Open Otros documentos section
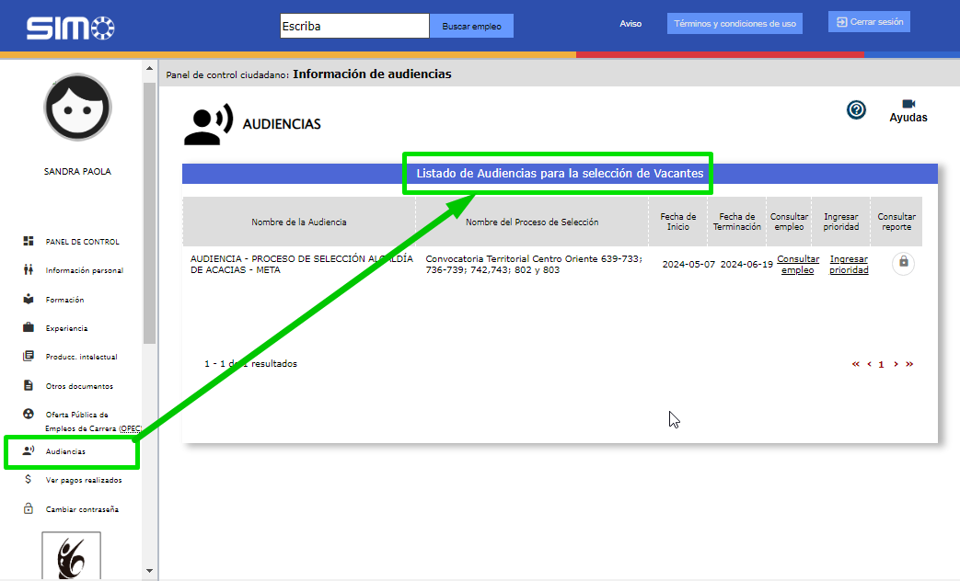The image size is (960, 581). (79, 386)
